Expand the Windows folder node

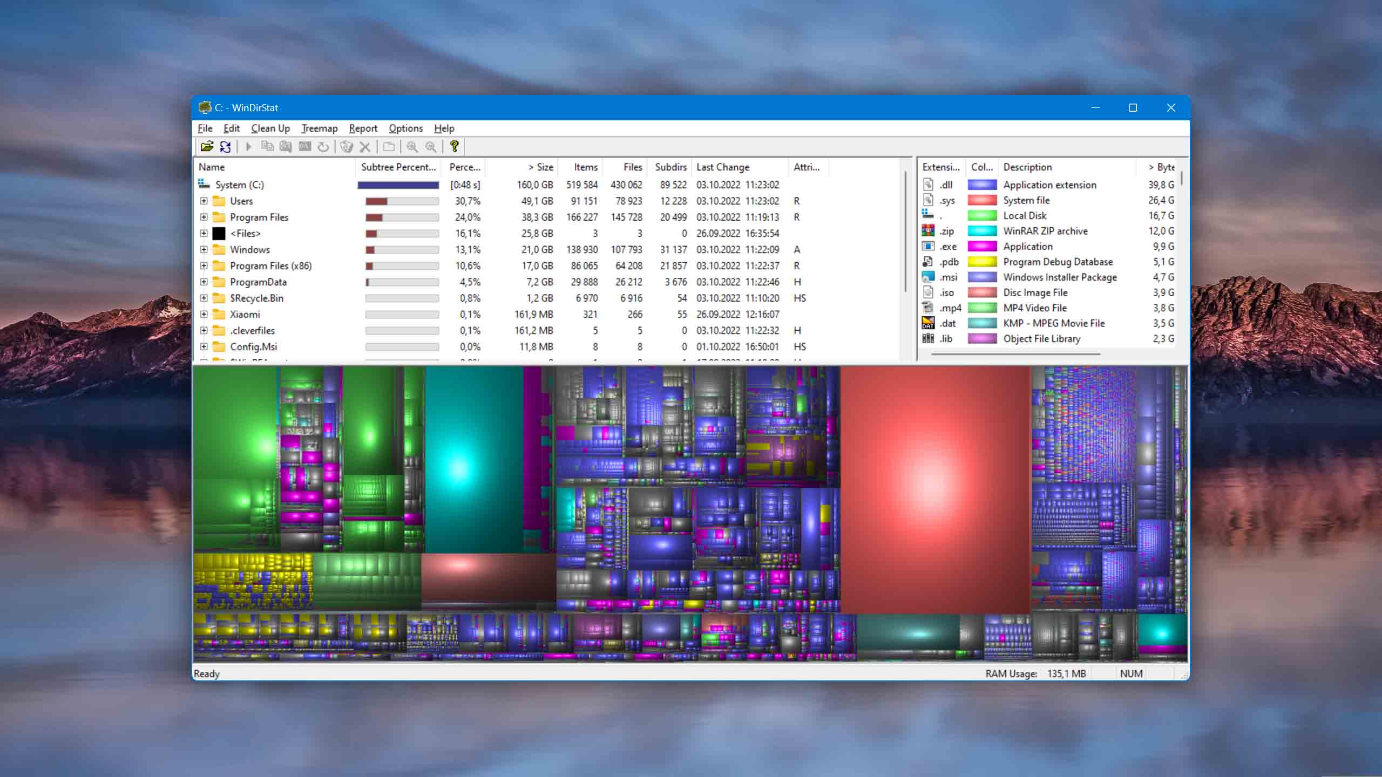[x=204, y=249]
